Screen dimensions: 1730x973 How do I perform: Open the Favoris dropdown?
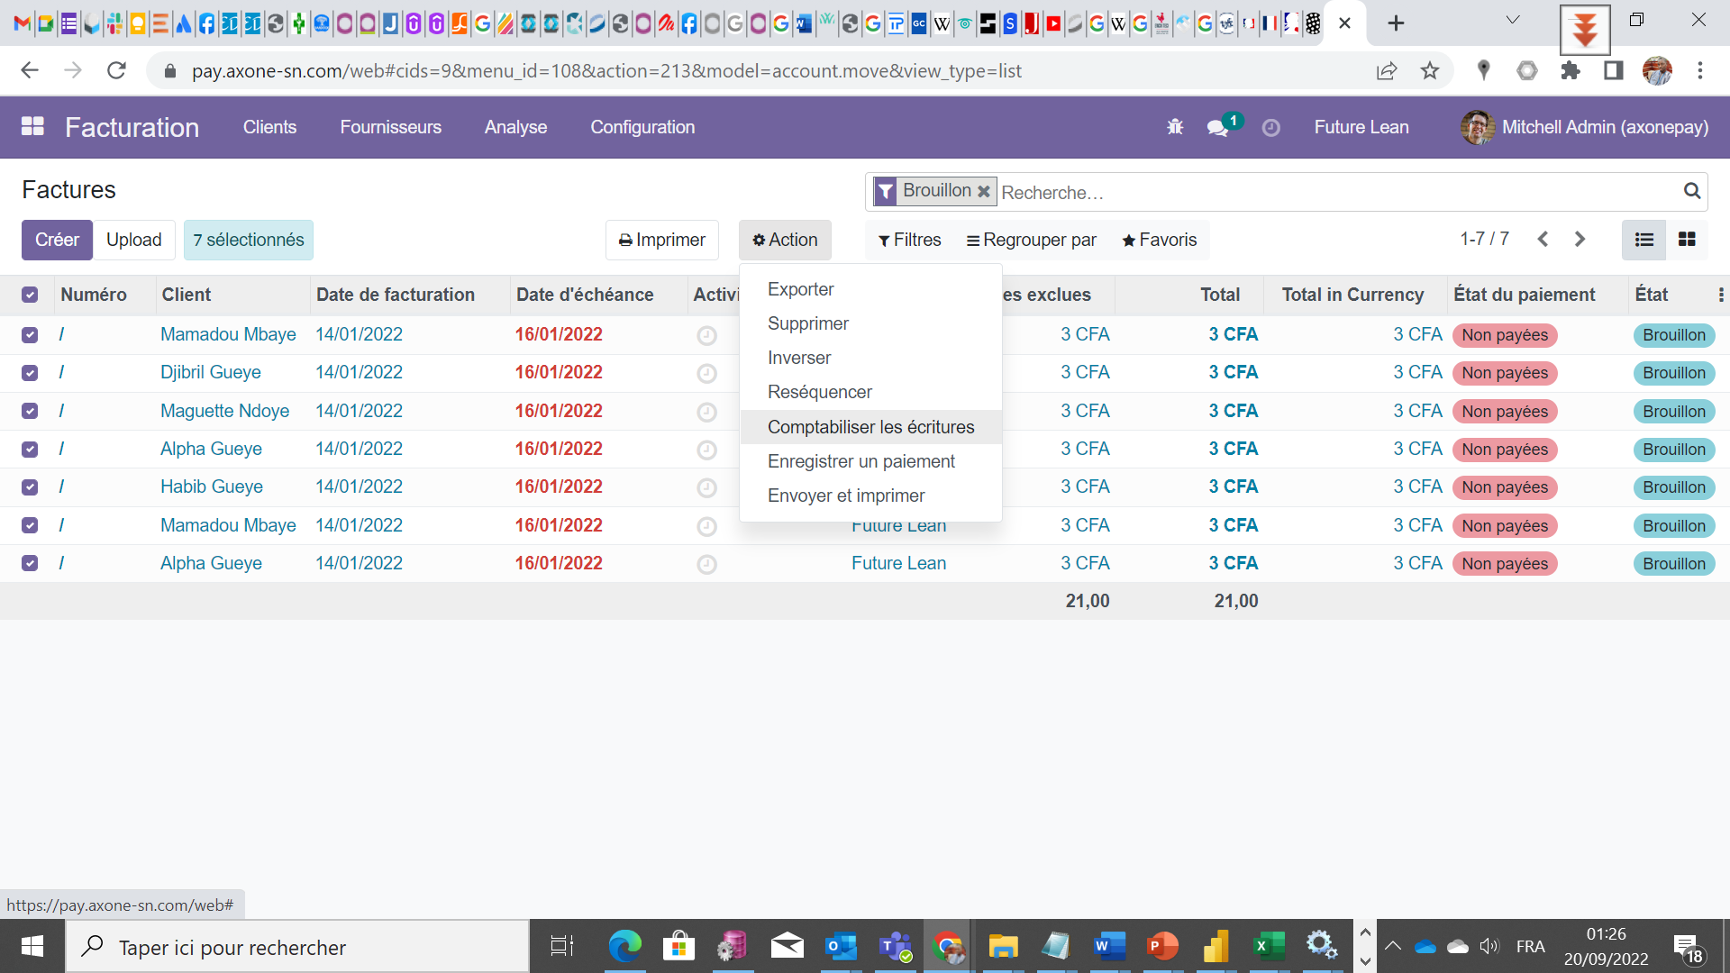tap(1159, 240)
